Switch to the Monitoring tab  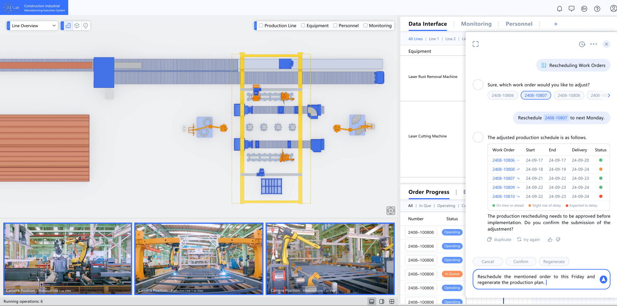476,24
